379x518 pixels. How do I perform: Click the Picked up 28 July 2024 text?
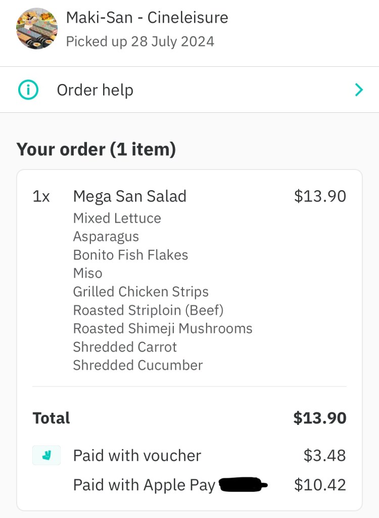tap(140, 41)
